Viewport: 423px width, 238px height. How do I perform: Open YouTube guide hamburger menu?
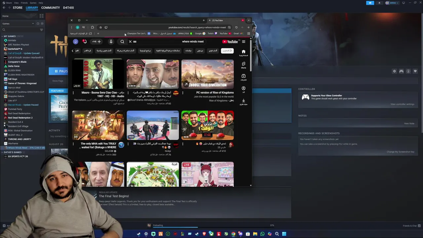(x=244, y=42)
